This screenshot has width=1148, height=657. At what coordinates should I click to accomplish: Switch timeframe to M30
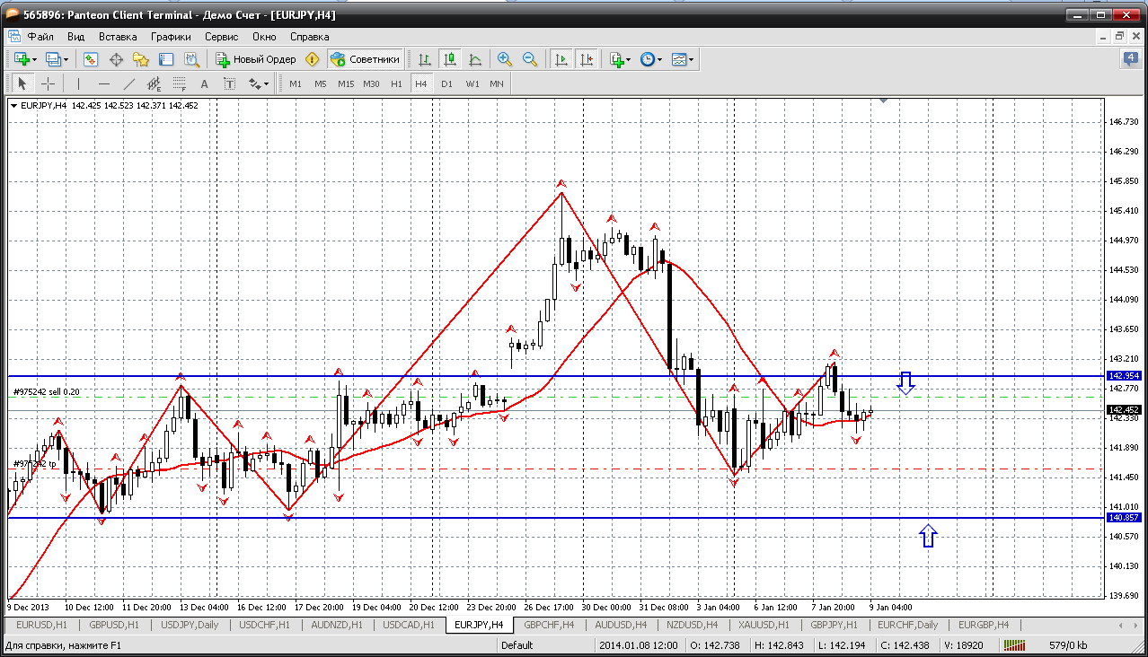click(371, 83)
